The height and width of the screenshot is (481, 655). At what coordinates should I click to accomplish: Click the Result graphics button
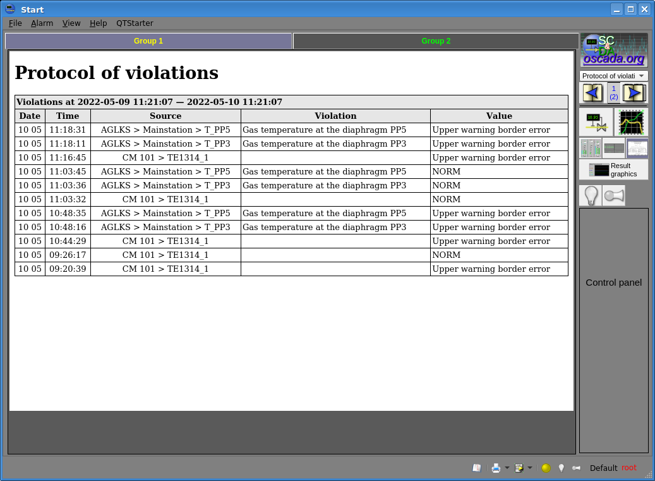613,169
